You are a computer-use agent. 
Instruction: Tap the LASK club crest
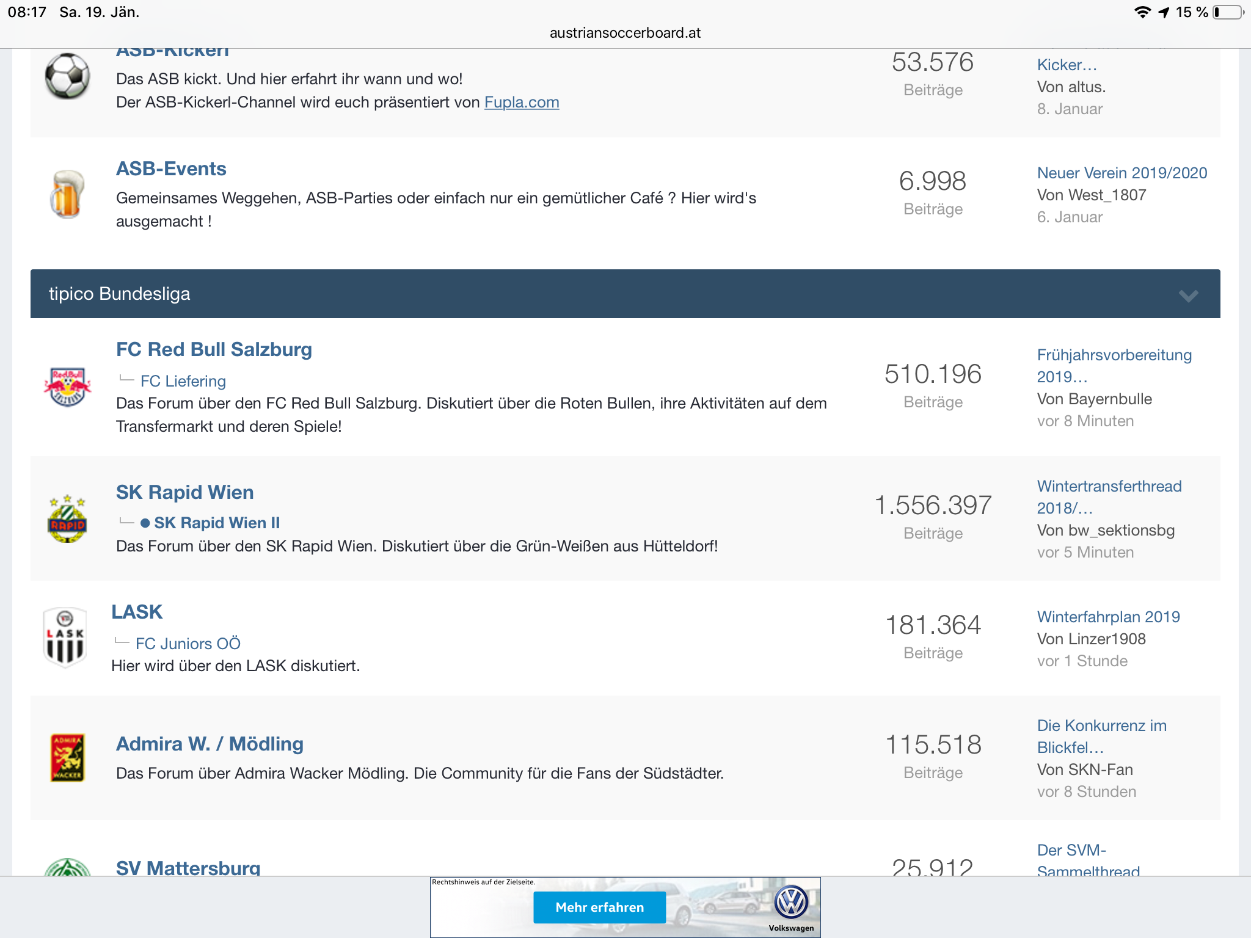click(x=65, y=637)
